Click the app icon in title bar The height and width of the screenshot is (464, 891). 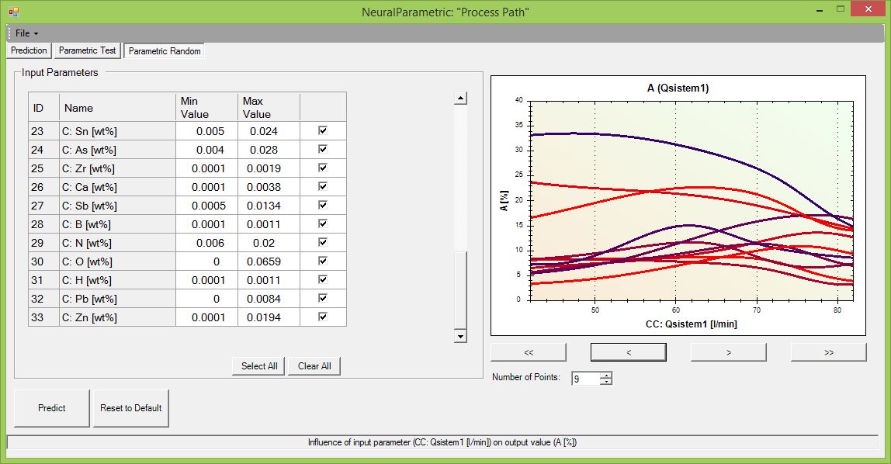coord(13,12)
